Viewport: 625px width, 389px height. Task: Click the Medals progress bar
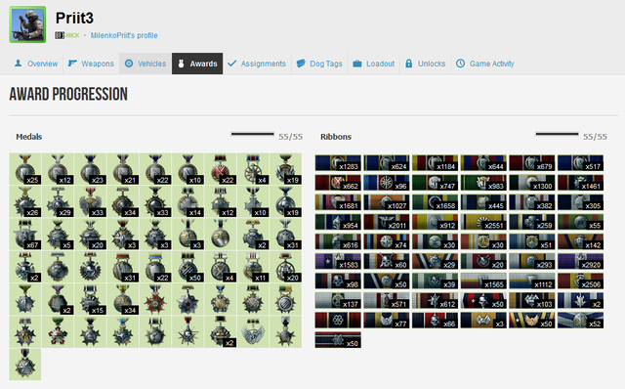point(253,134)
